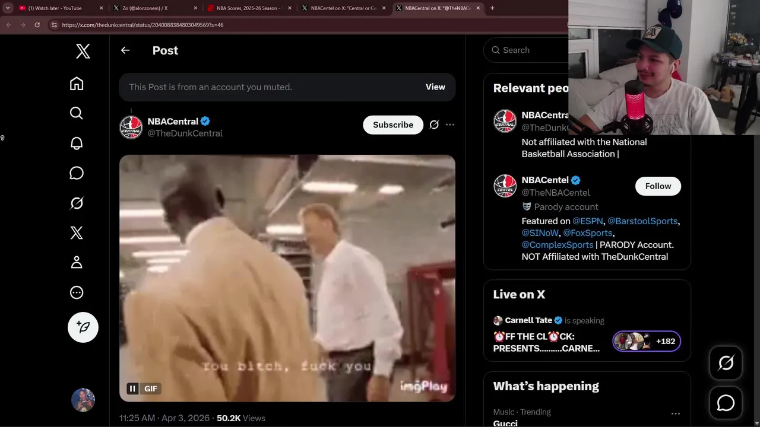Go back with the Post arrow
Screen dimensions: 760x427
point(125,50)
